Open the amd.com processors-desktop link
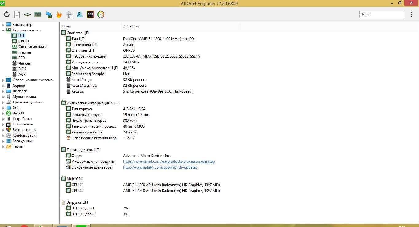This screenshot has height=227, width=419. coord(169,161)
